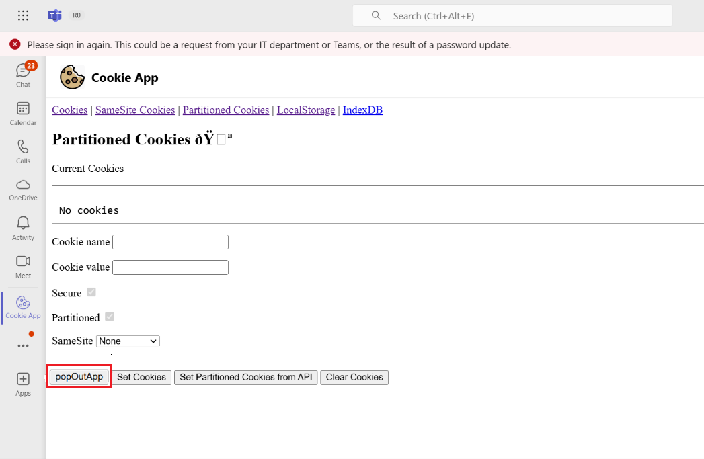704x459 pixels.
Task: Show more apps via the ellipsis menu
Action: [x=23, y=344]
